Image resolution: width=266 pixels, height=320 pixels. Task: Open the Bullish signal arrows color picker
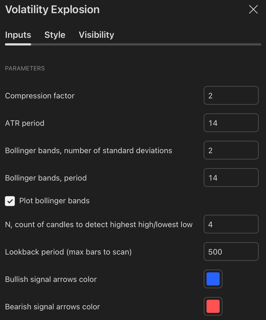pos(213,279)
